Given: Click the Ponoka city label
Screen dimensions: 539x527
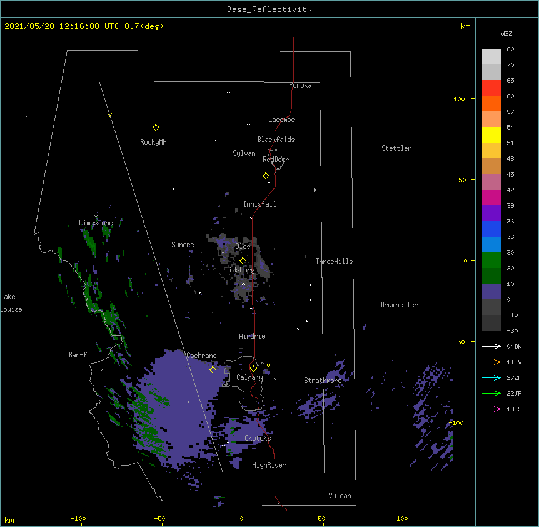Looking at the screenshot, I should point(300,85).
